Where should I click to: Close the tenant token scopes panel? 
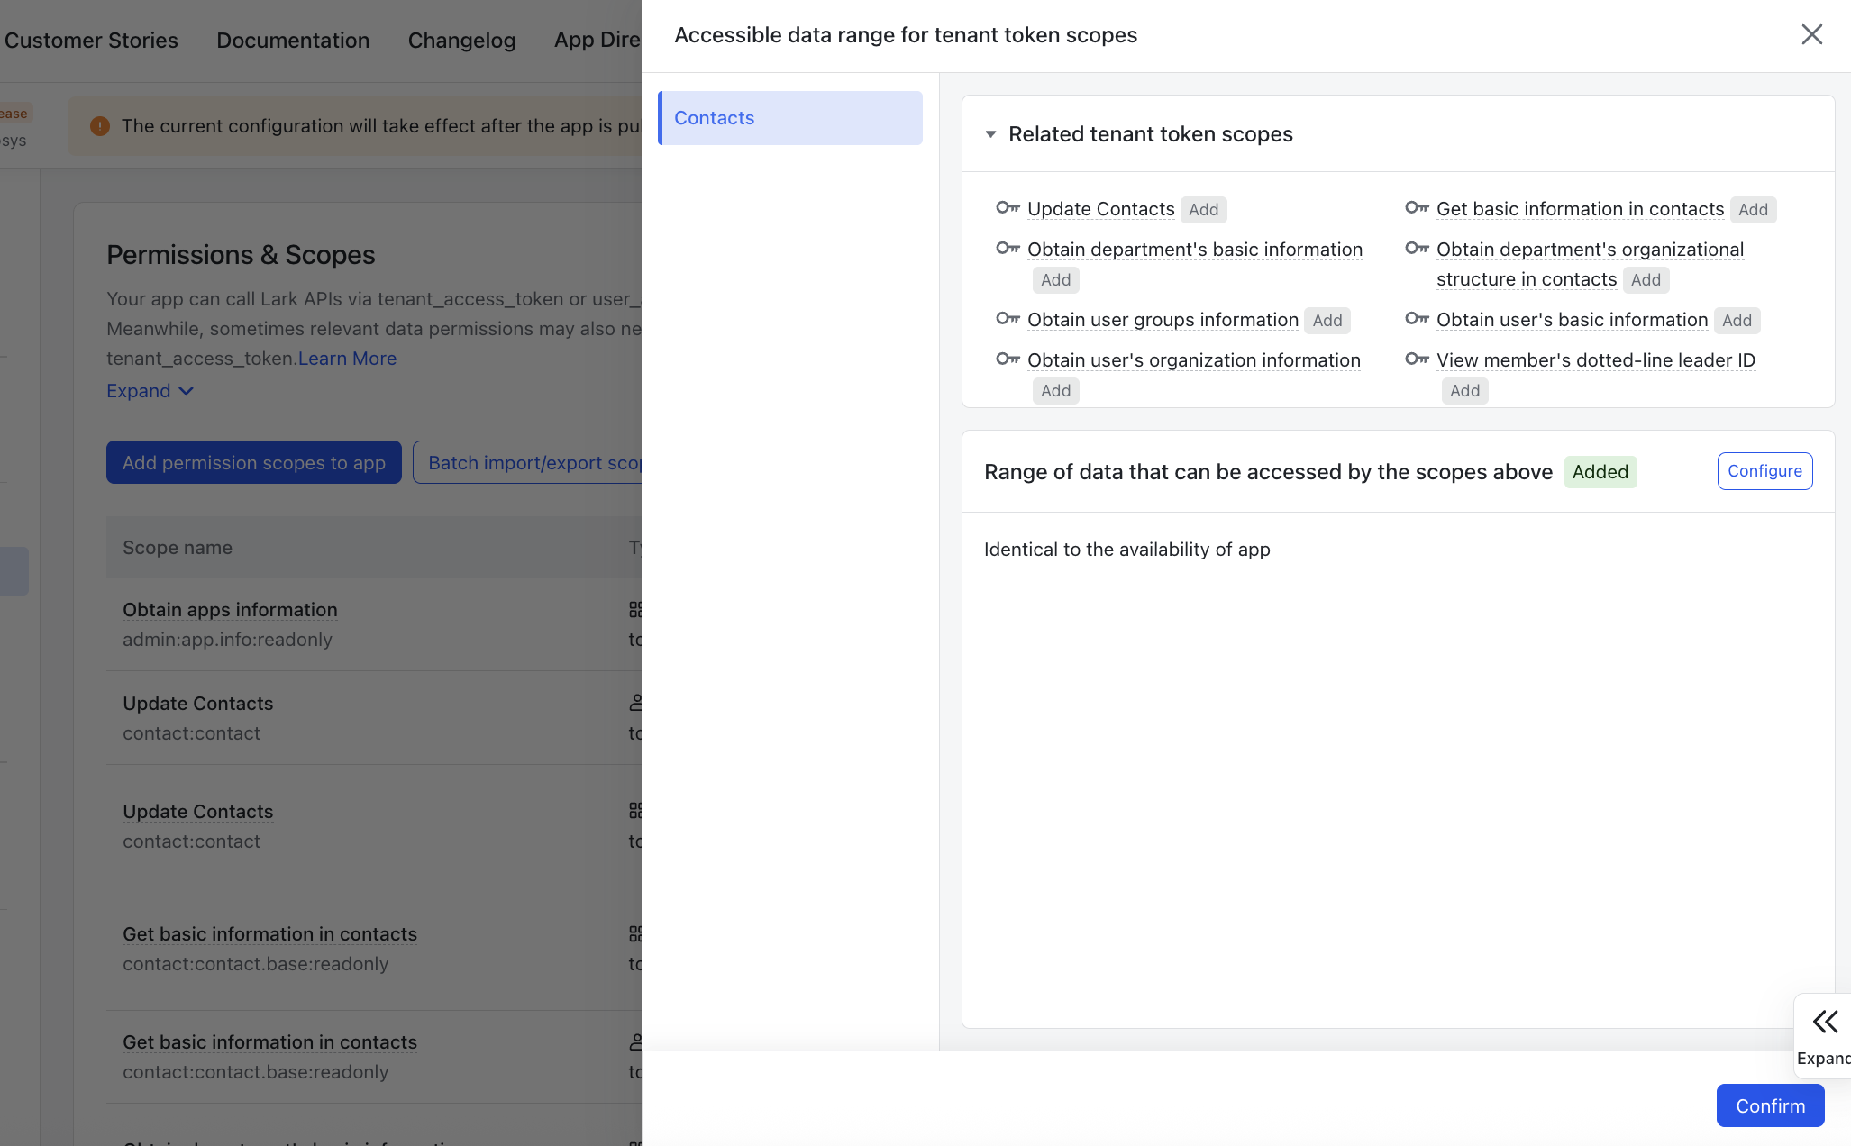(1811, 34)
